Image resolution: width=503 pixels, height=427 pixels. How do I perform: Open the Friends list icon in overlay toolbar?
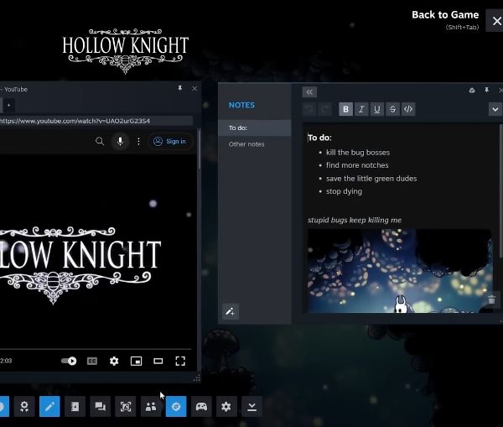(x=151, y=407)
